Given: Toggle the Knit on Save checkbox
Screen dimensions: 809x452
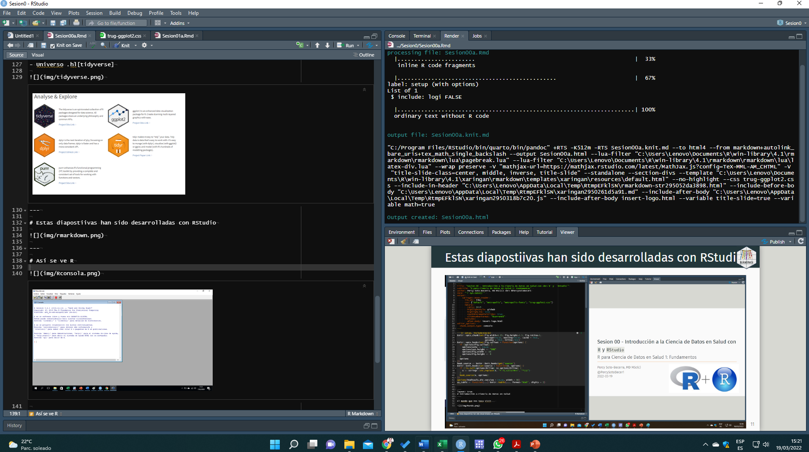Looking at the screenshot, I should coord(53,46).
